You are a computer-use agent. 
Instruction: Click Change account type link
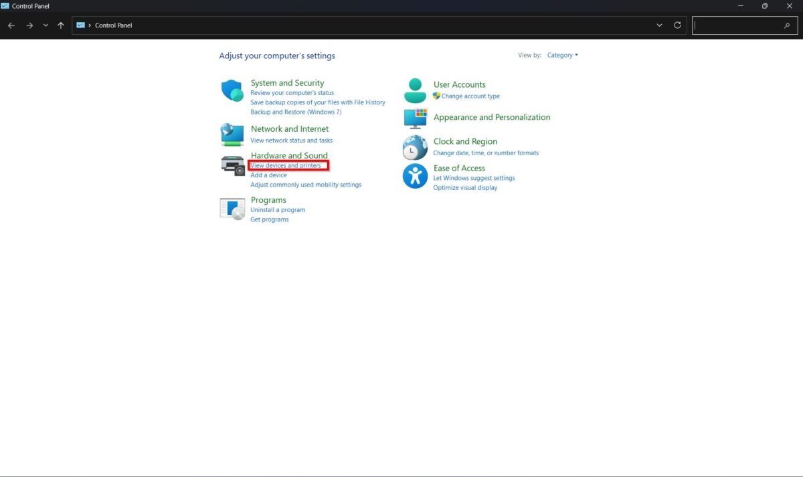coord(470,96)
